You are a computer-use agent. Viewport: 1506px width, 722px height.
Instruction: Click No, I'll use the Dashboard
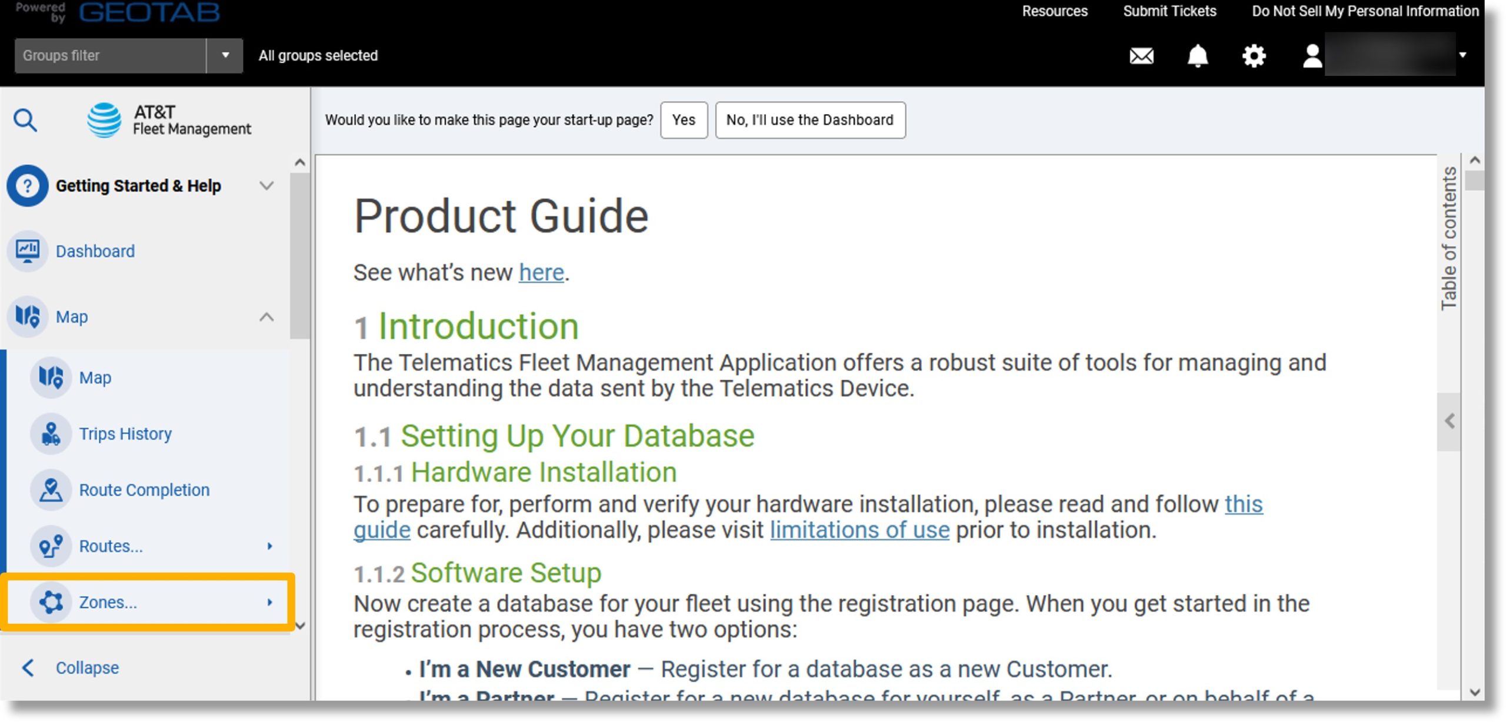(x=809, y=120)
